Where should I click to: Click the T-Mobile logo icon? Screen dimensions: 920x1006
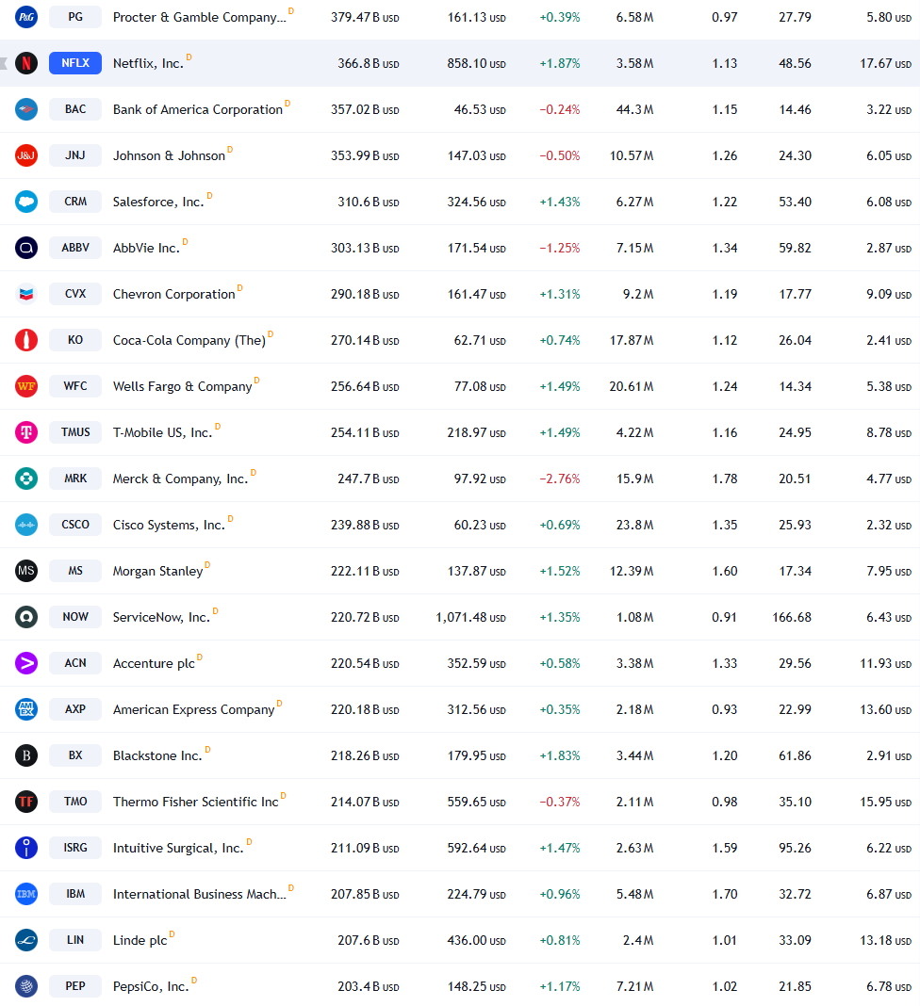coord(26,432)
